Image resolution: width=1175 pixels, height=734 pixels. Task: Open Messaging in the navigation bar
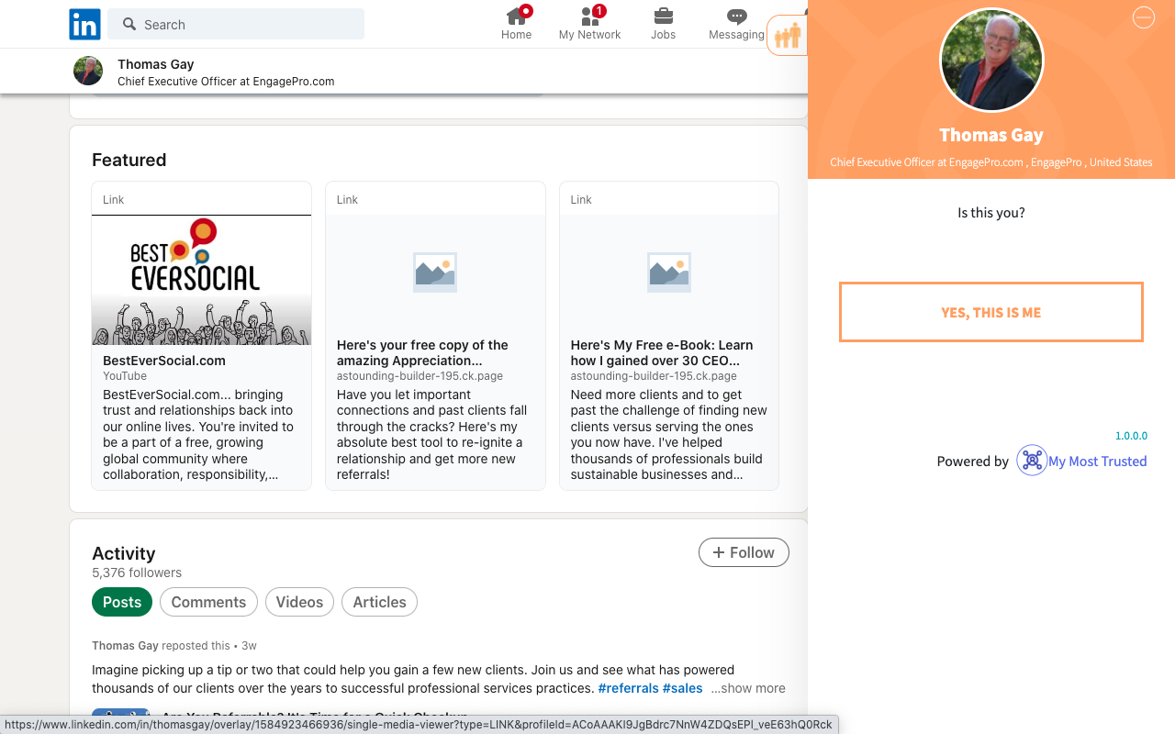736,24
